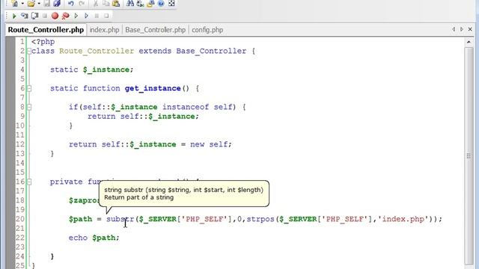
Task: Click the green Run arrow icon
Action: click(14, 16)
